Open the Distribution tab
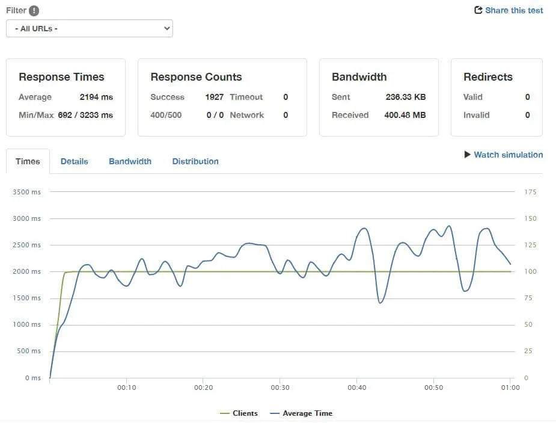Viewport: 556px width, 423px height. 195,161
